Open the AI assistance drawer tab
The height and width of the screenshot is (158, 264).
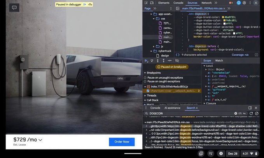pyautogui.click(x=172, y=108)
